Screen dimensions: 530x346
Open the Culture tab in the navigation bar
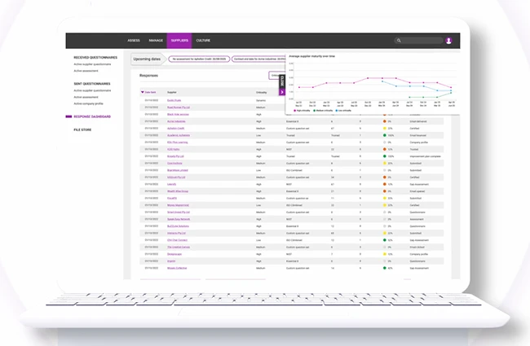coord(203,40)
